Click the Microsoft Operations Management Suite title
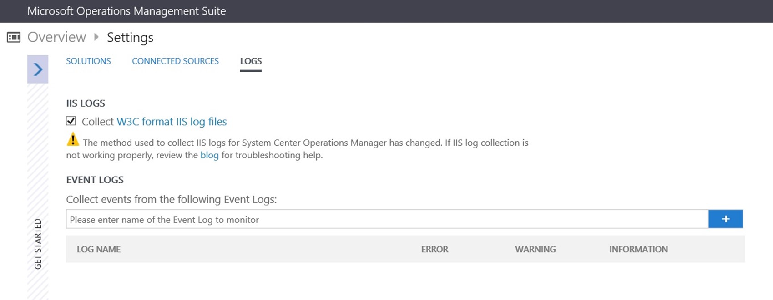 click(x=126, y=11)
